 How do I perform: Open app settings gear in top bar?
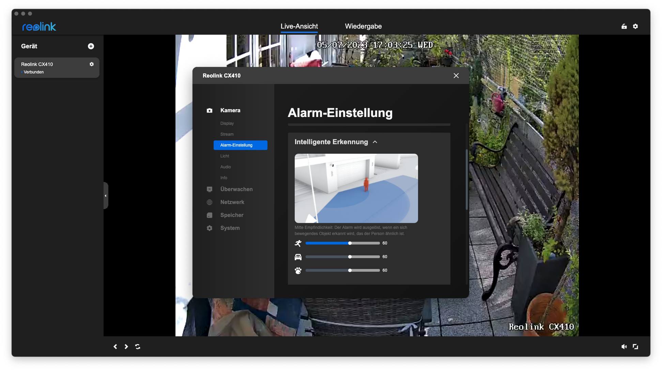635,26
